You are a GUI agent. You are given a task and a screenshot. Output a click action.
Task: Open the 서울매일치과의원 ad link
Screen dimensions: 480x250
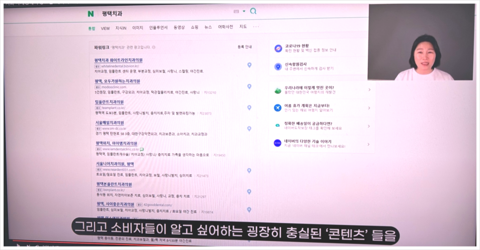tap(109, 123)
